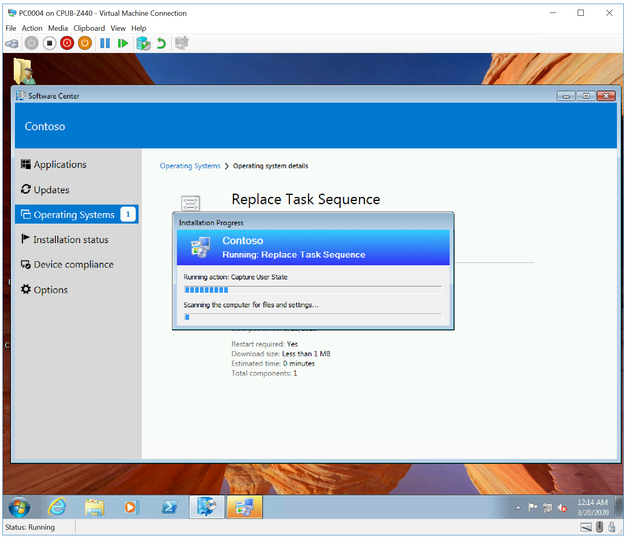Screen dimensions: 627x539
Task: Click the green Revert toolbar icon
Action: click(x=161, y=43)
